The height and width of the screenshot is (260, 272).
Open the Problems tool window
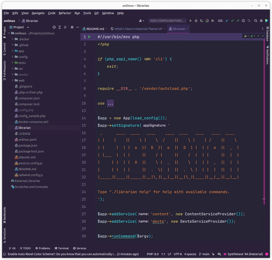tap(43, 248)
